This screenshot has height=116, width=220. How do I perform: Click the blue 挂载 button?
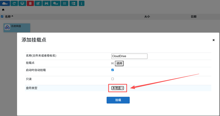tap(118, 100)
